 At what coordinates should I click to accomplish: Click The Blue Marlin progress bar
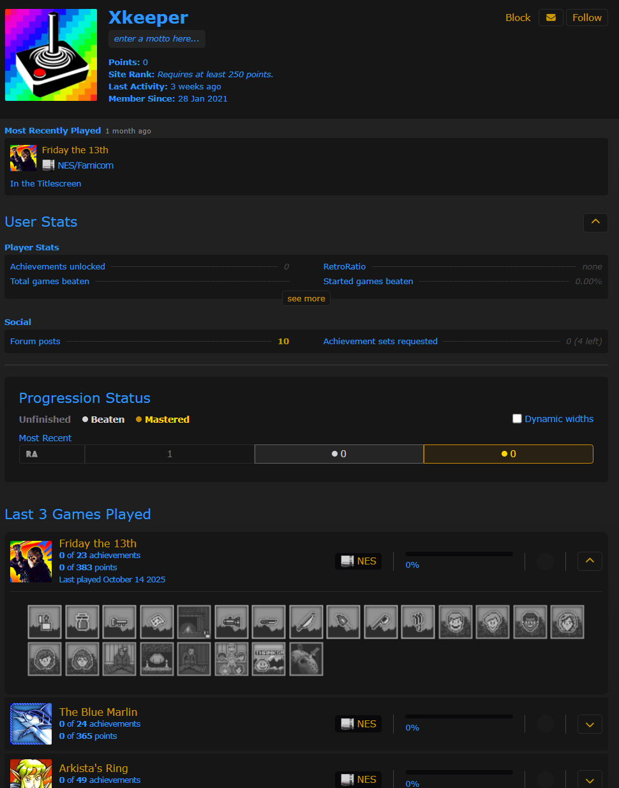point(459,716)
